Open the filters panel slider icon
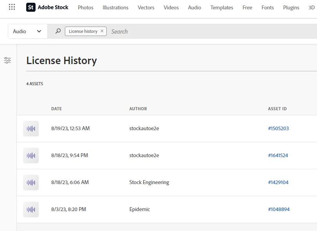 click(x=7, y=60)
